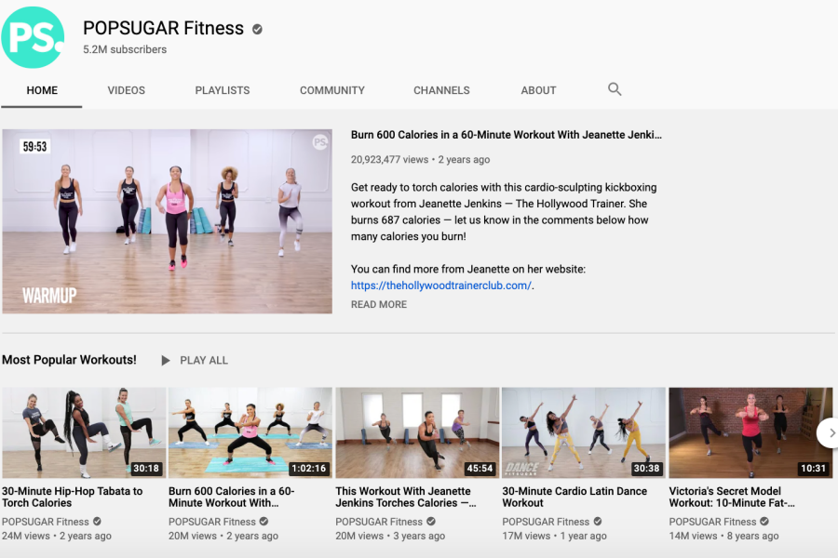838x558 pixels.
Task: Open the 30-Minute Hip-Hop Tabata video thumbnail
Action: [x=84, y=432]
